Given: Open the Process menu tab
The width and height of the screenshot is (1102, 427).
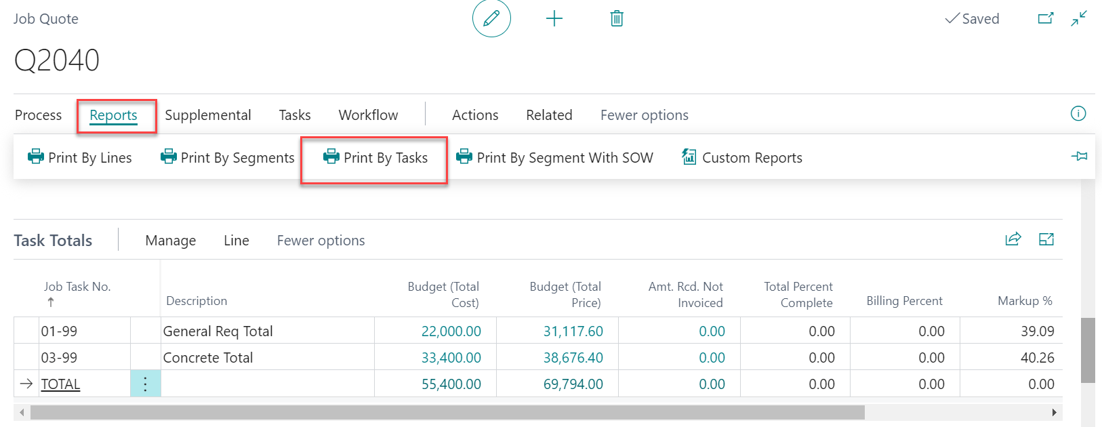Looking at the screenshot, I should coord(38,115).
